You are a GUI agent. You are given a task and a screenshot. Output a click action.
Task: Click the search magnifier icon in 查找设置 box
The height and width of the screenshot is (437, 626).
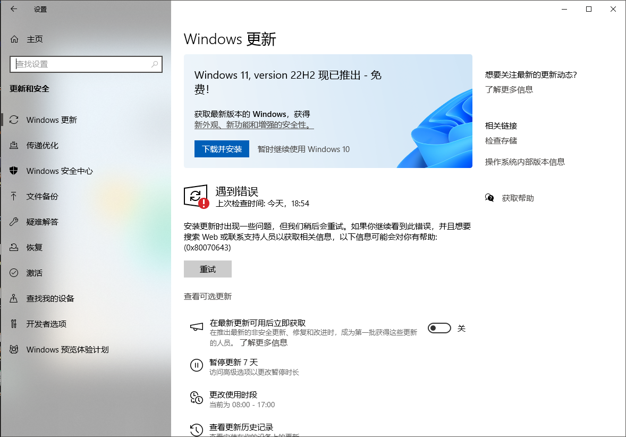tap(155, 64)
